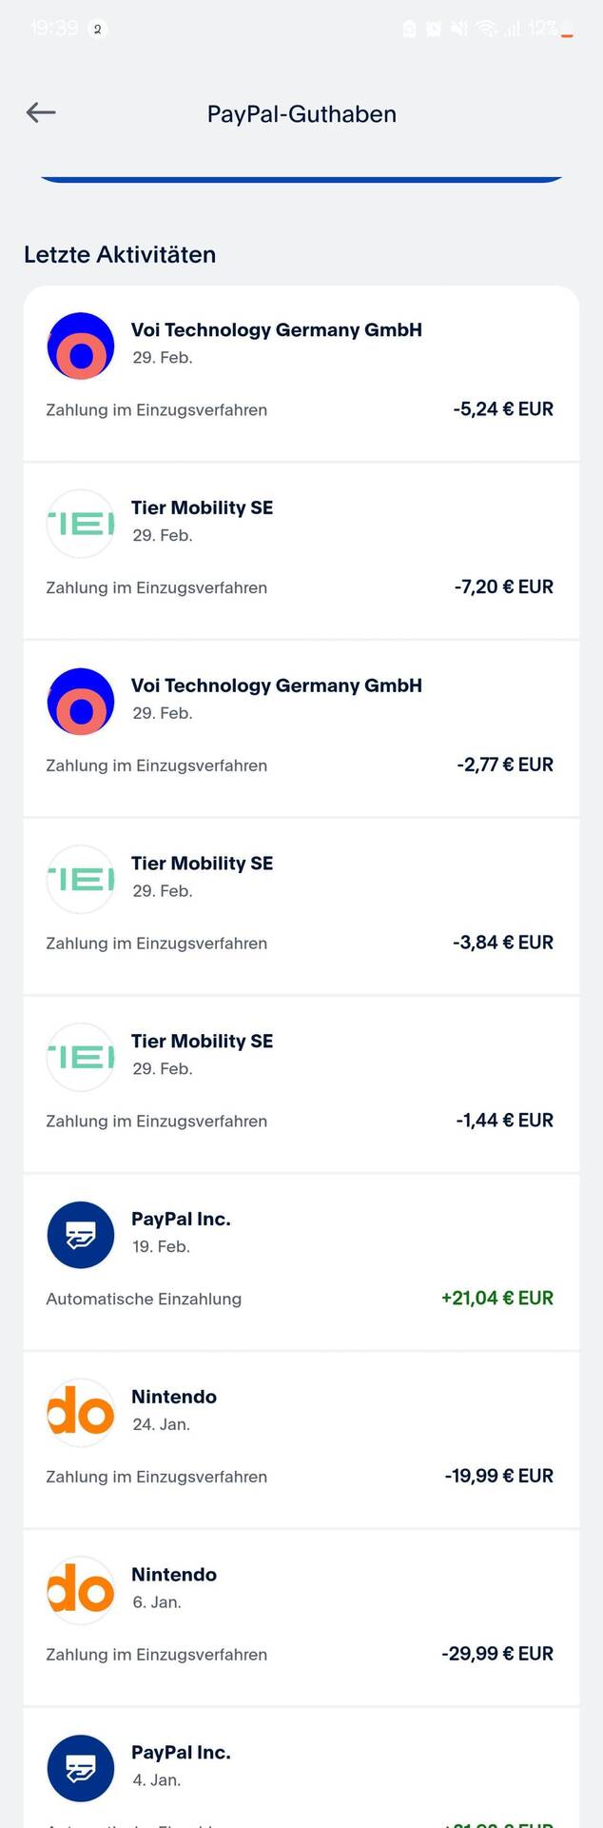Tap the Voi logo on the -5,24 € entry
The height and width of the screenshot is (1828, 603).
(81, 346)
